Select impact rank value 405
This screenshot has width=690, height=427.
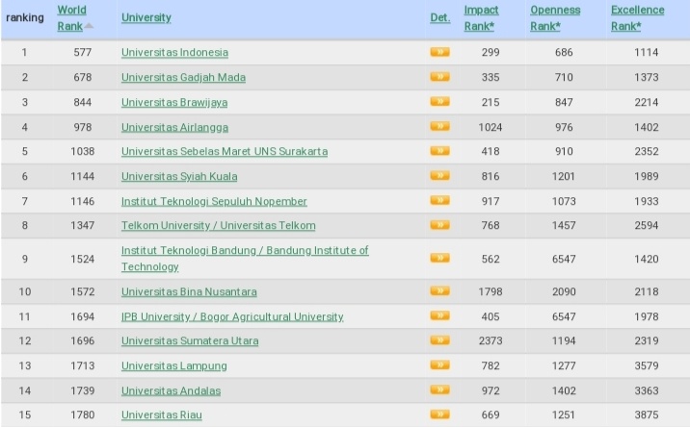click(491, 316)
